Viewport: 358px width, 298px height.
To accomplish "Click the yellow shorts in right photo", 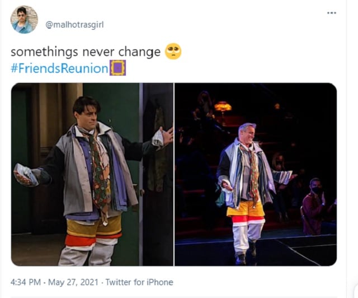I will tap(246, 207).
